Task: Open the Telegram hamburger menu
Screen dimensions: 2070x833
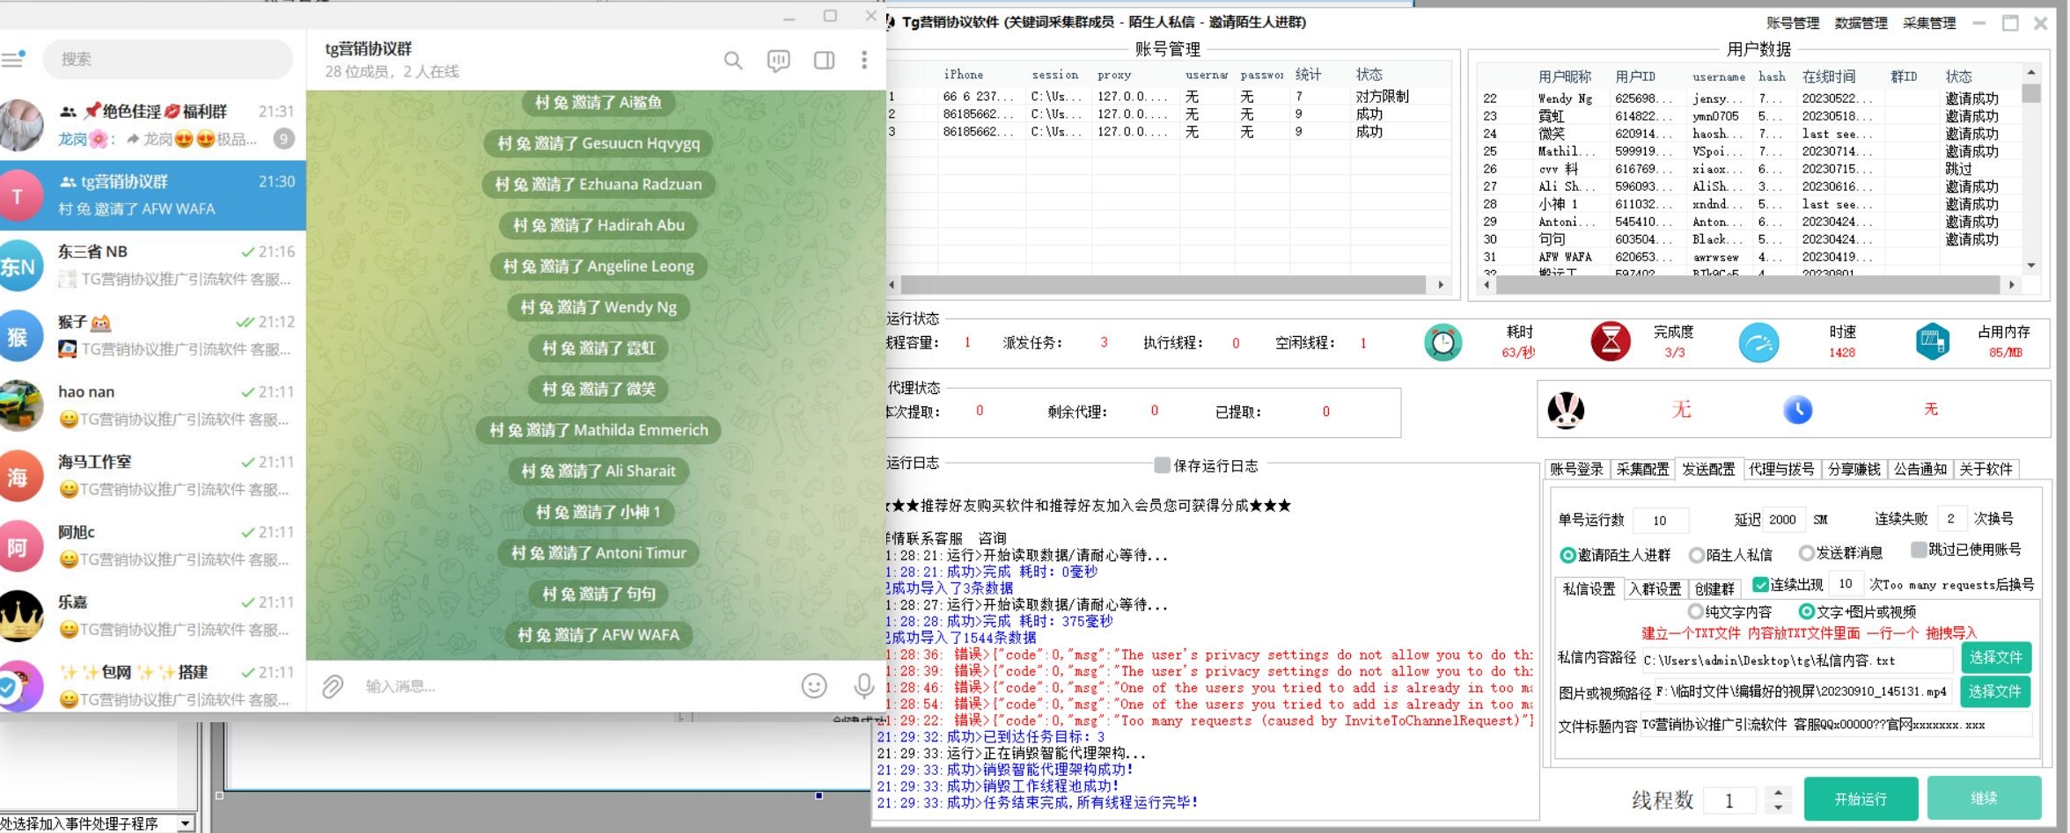Action: click(x=13, y=59)
